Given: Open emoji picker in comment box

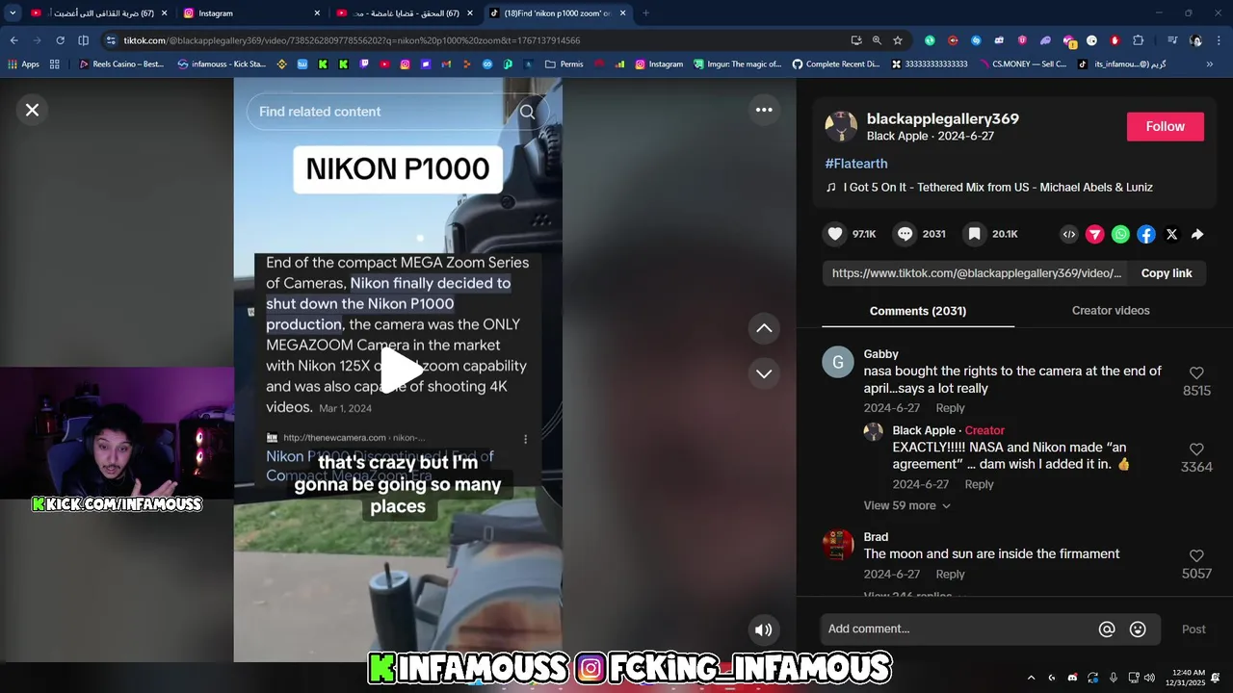Looking at the screenshot, I should pyautogui.click(x=1138, y=629).
